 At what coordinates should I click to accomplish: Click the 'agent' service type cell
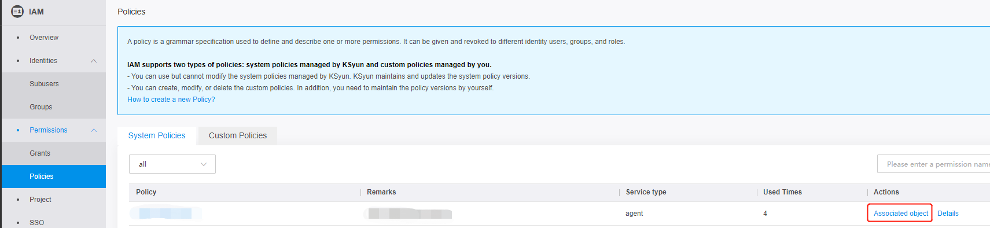tap(634, 214)
